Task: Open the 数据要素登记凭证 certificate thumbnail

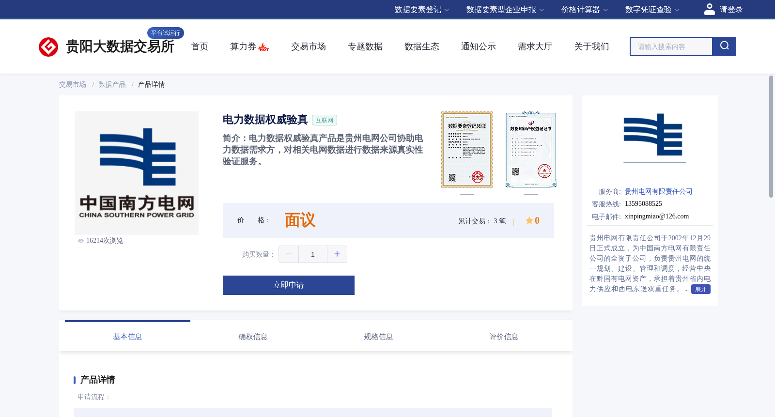Action: pyautogui.click(x=467, y=150)
